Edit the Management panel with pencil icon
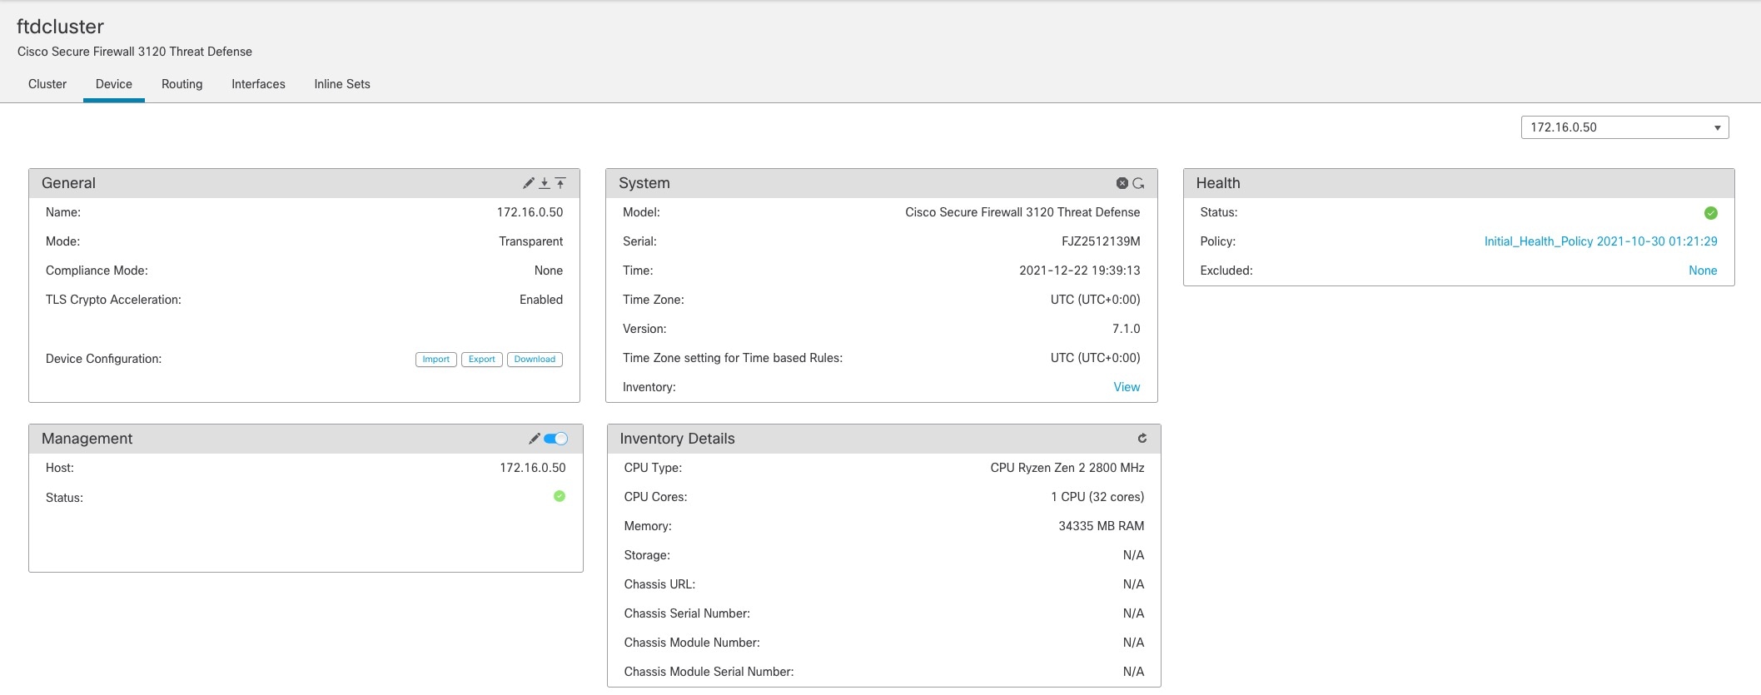The image size is (1761, 695). [534, 439]
